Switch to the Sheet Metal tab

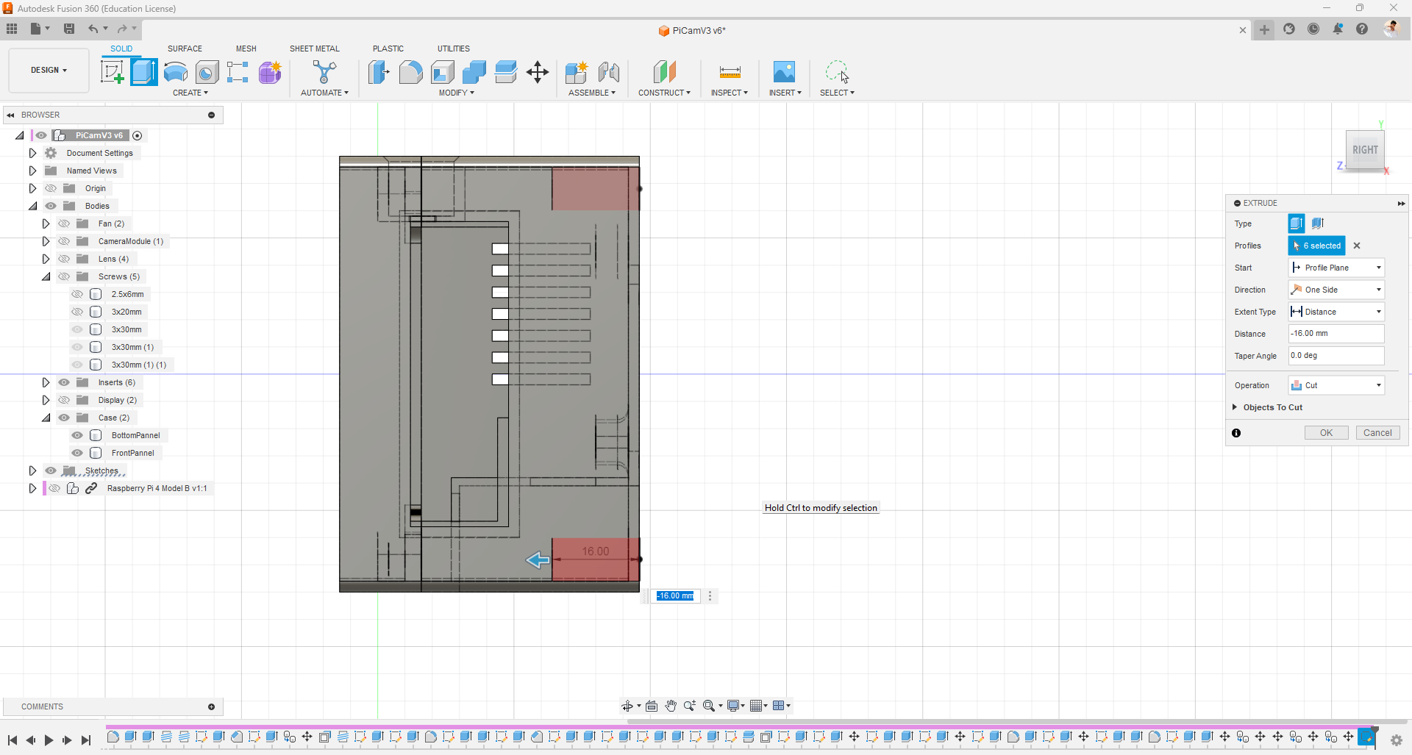[x=314, y=49]
